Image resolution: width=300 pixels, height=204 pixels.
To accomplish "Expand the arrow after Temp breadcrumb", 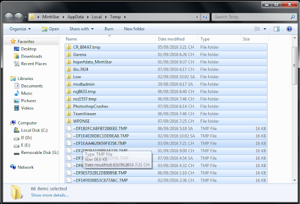I will (x=125, y=17).
